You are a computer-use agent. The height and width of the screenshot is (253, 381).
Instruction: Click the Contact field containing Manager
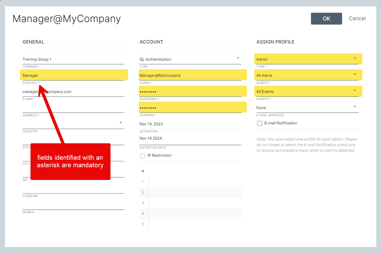[x=74, y=75]
